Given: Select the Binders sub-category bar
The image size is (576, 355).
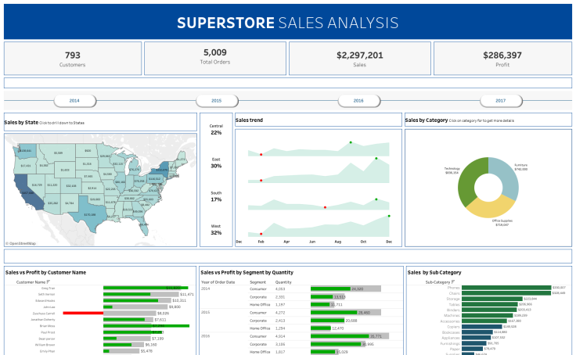Looking at the screenshot, I should (489, 310).
